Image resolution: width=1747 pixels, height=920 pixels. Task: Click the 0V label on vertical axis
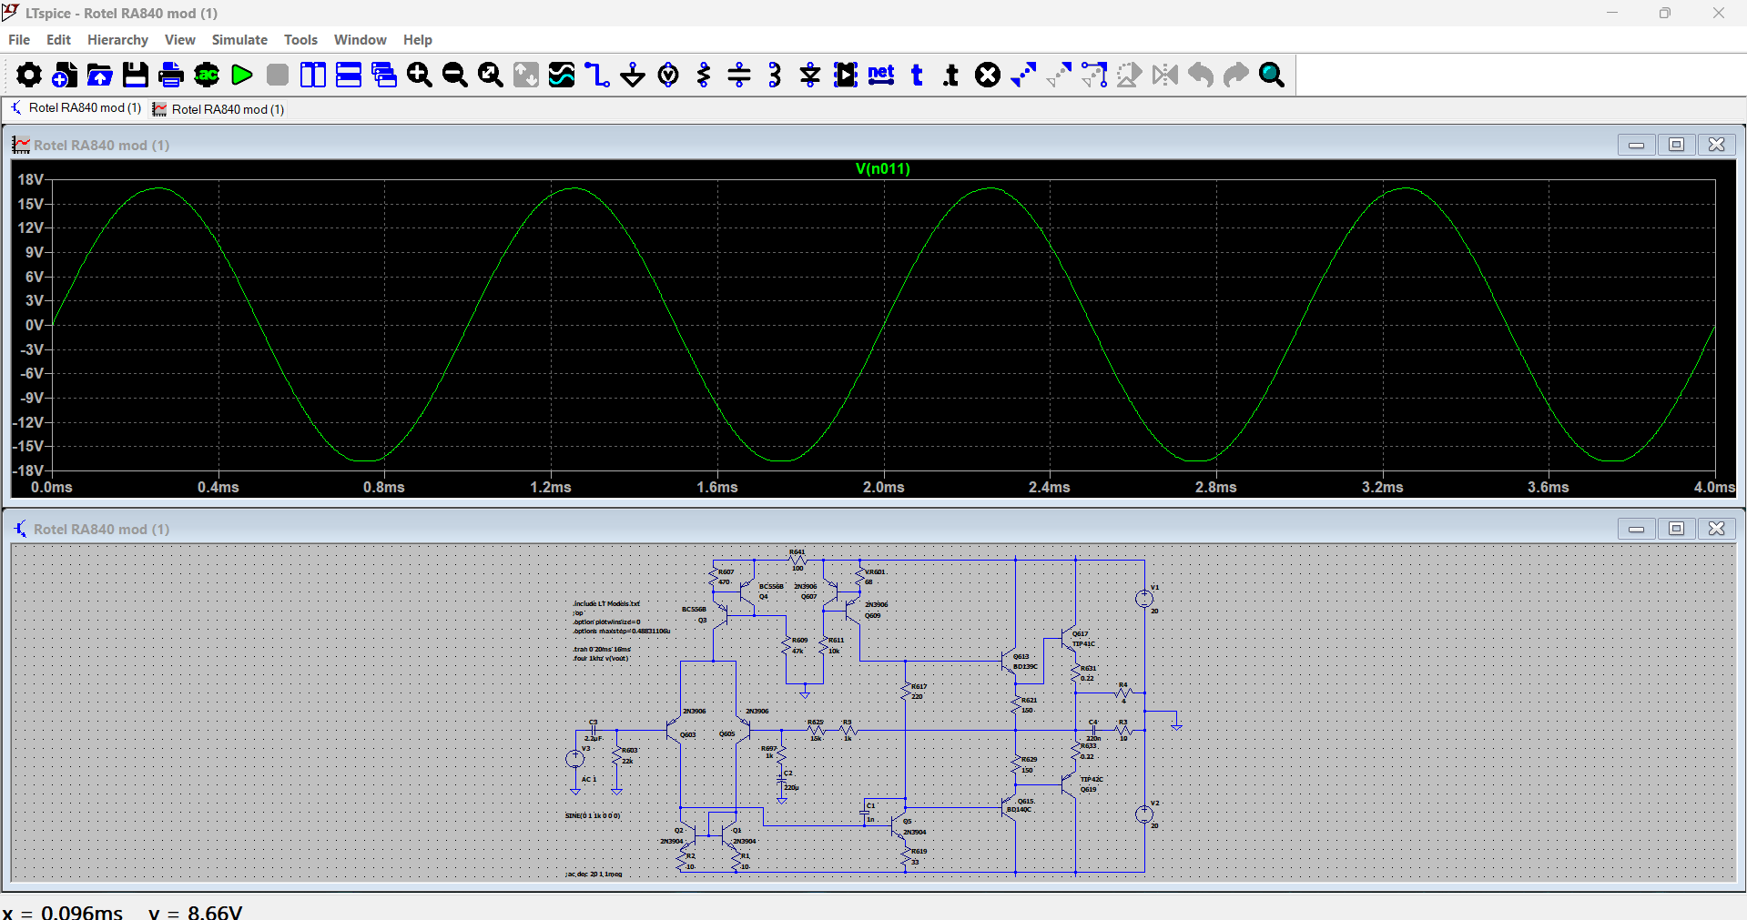[35, 325]
